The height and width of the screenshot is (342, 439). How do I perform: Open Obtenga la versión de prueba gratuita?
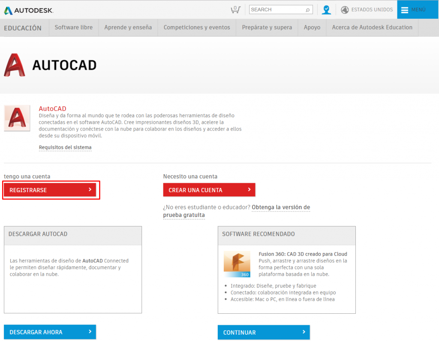[237, 211]
